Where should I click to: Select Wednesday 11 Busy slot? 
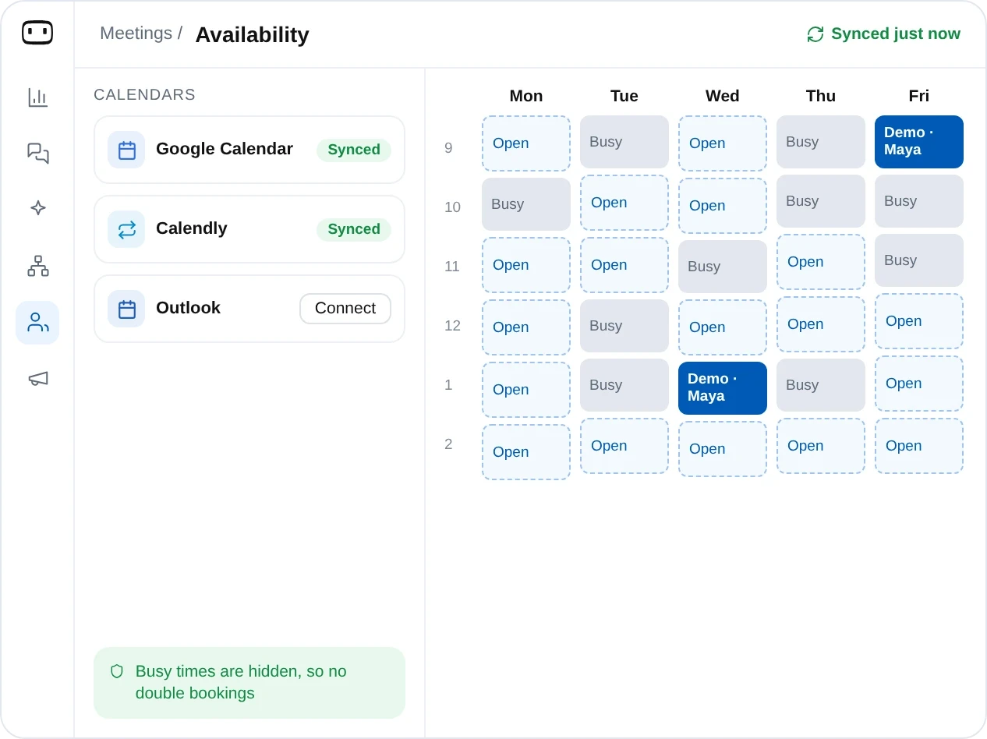click(723, 267)
